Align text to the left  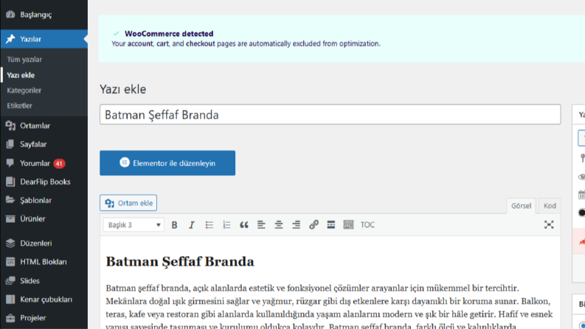[x=261, y=225]
